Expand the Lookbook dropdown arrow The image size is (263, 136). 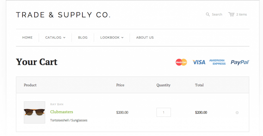click(x=123, y=38)
